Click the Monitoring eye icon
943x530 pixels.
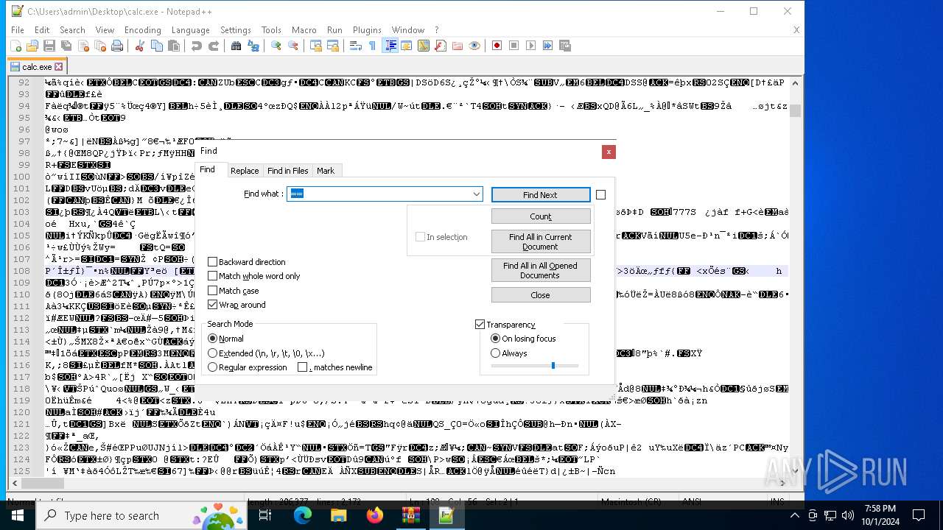474,46
